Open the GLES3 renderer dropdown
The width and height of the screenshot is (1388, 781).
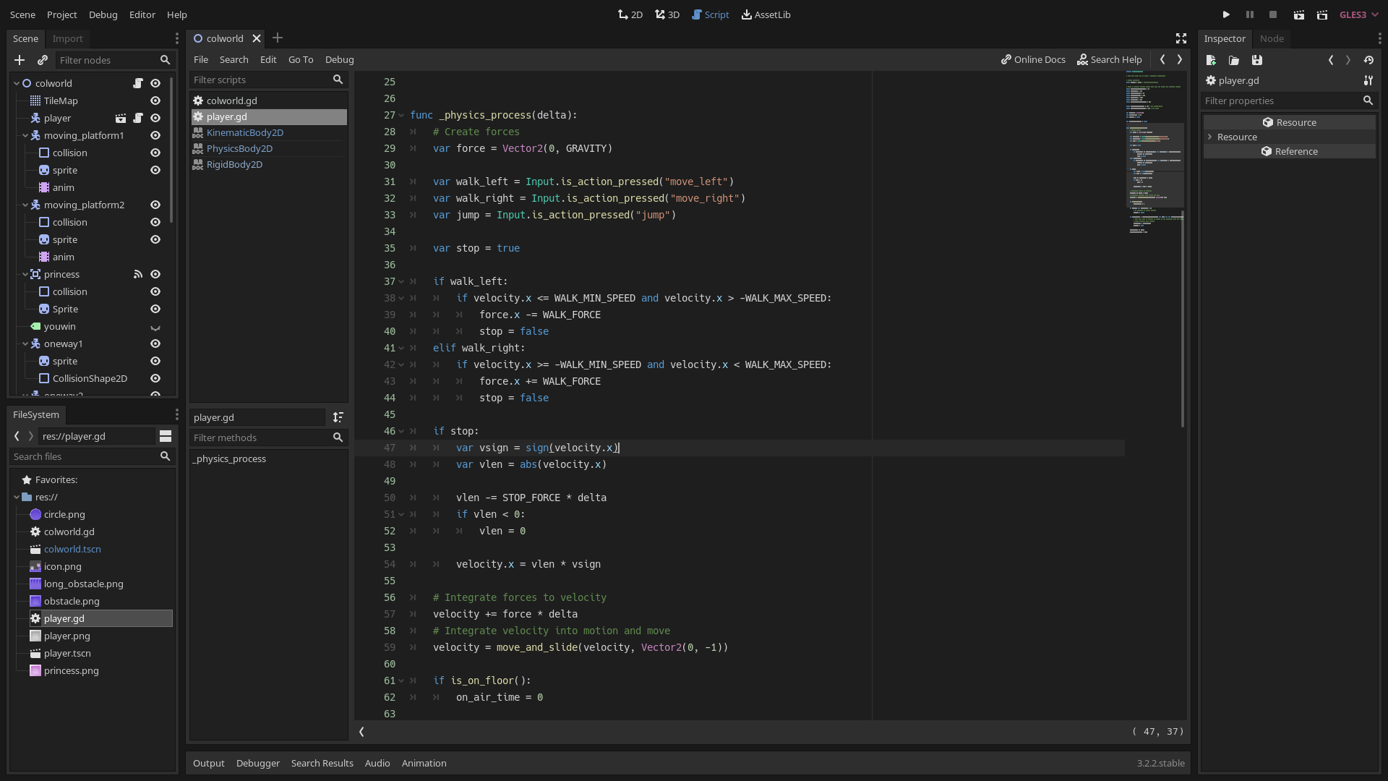1359,14
